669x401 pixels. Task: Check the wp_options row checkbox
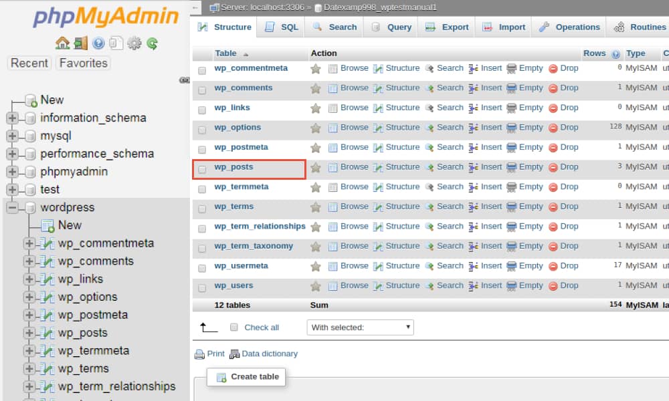click(202, 130)
